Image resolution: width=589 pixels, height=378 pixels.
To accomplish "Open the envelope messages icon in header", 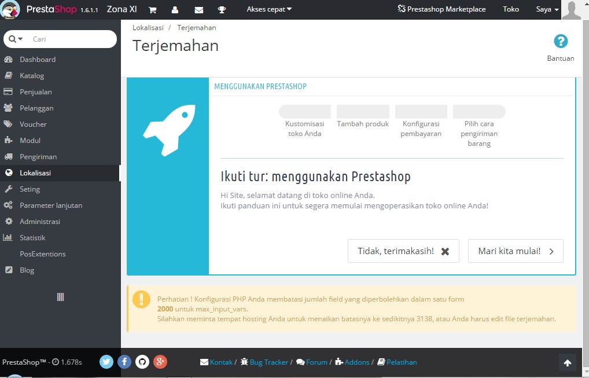I will pos(198,10).
